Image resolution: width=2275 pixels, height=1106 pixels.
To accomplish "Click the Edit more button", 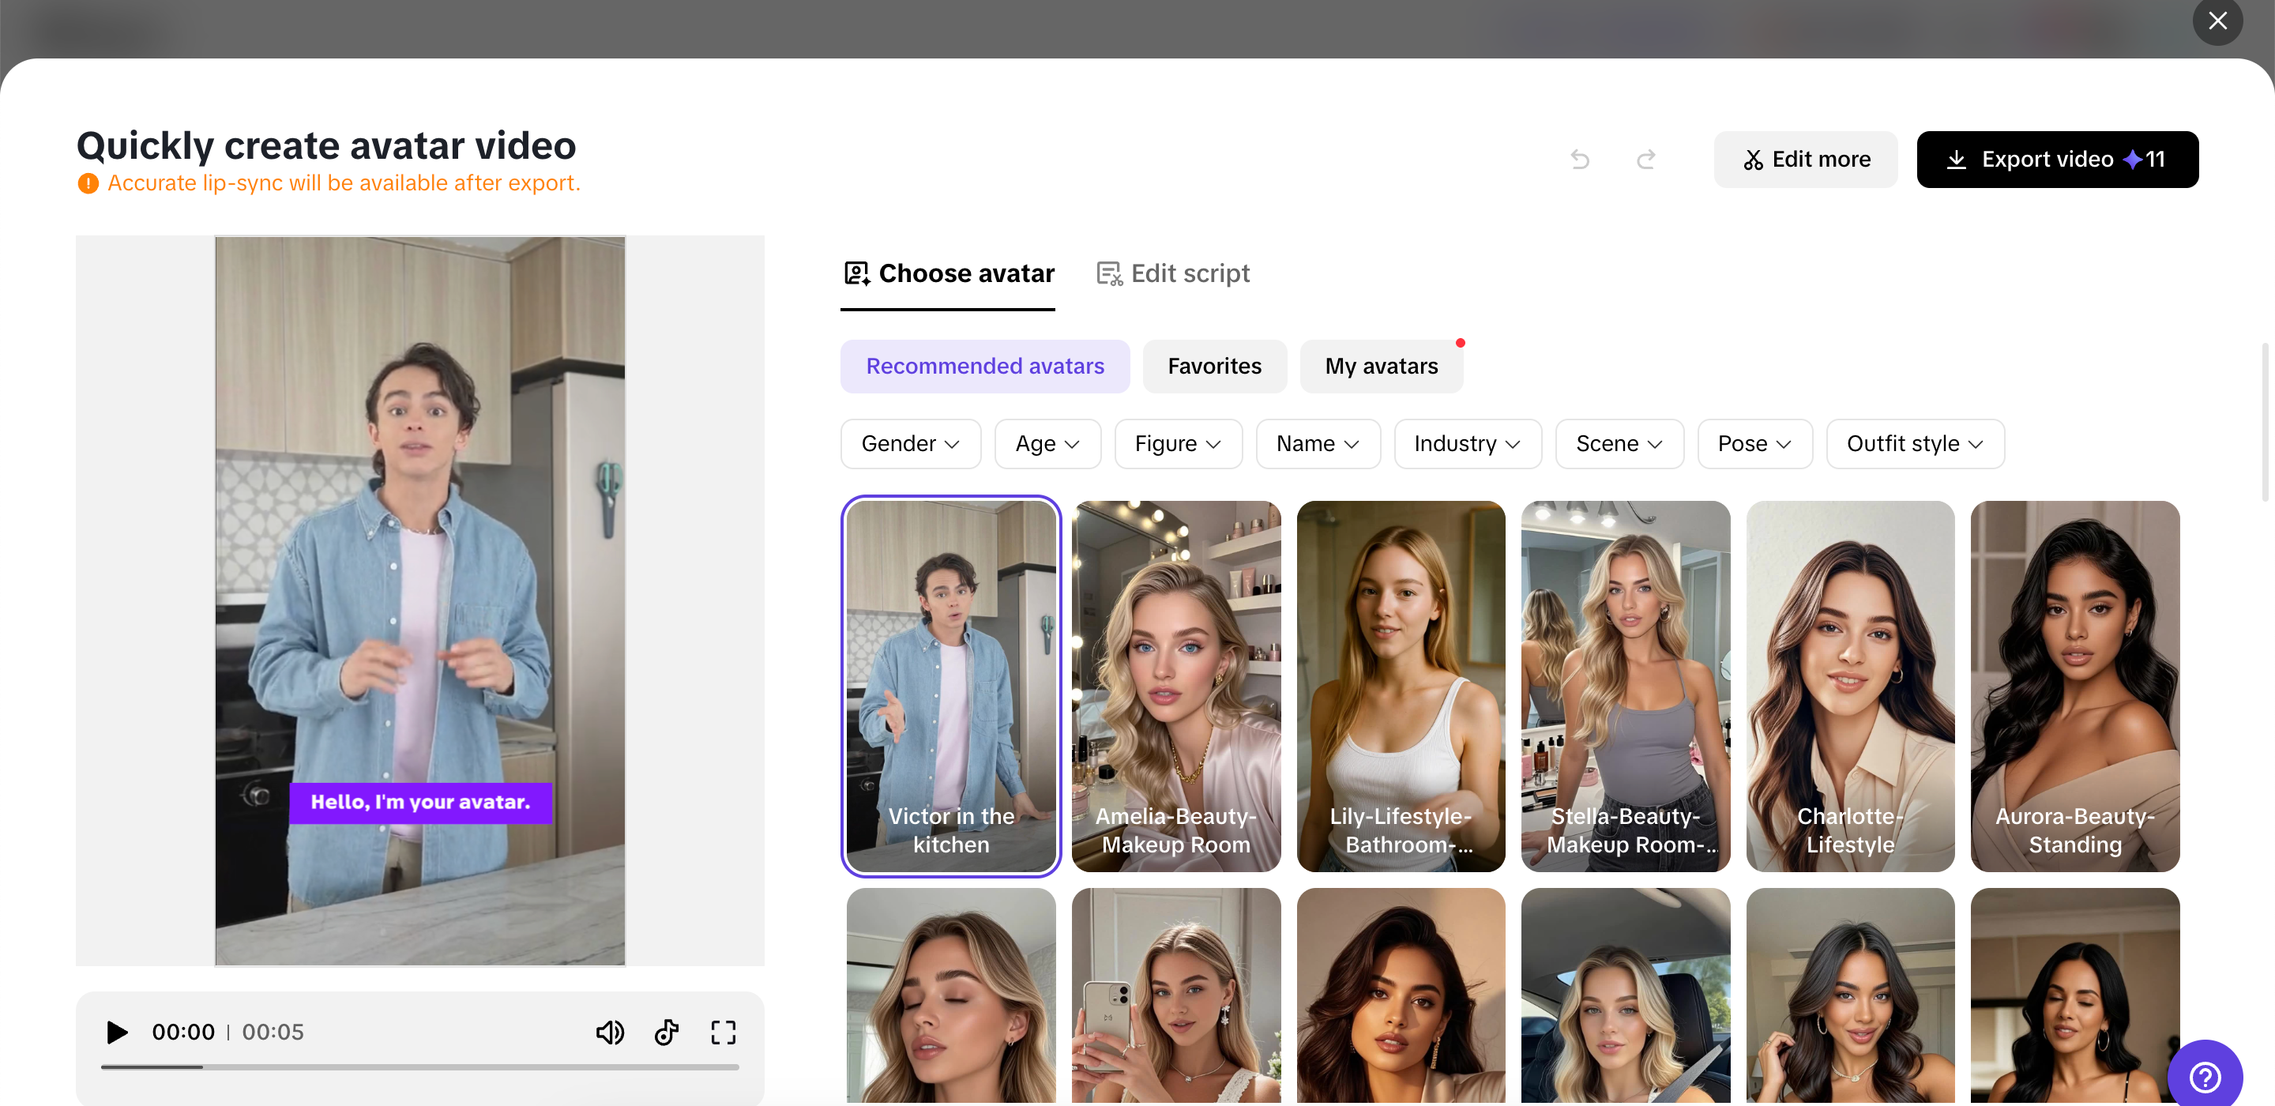I will (x=1805, y=159).
